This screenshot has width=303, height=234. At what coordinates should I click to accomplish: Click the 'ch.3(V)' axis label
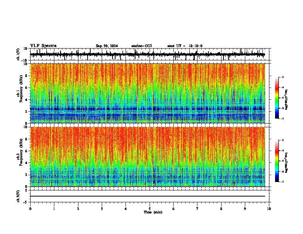[x=18, y=197]
